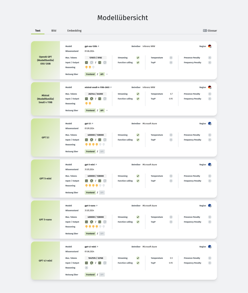
Task: Click the text input icon for gpt-5-mini
Action: [x=87, y=181]
